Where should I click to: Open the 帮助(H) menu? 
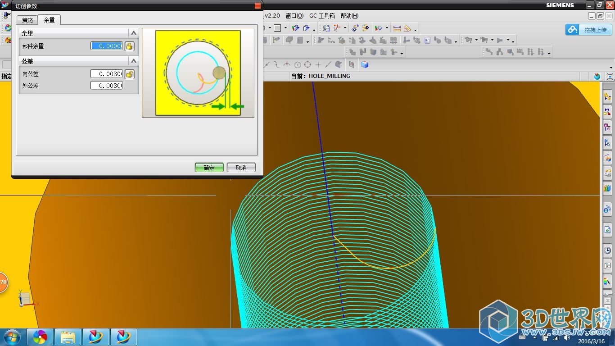click(x=349, y=16)
